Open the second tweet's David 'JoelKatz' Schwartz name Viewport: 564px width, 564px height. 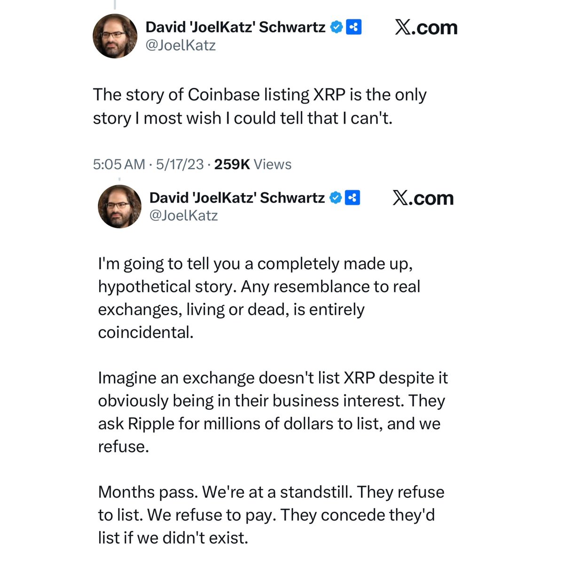coord(237,198)
